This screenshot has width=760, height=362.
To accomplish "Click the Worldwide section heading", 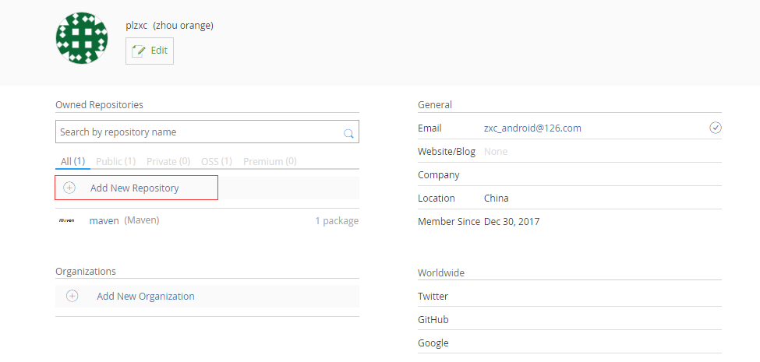I will tap(441, 273).
